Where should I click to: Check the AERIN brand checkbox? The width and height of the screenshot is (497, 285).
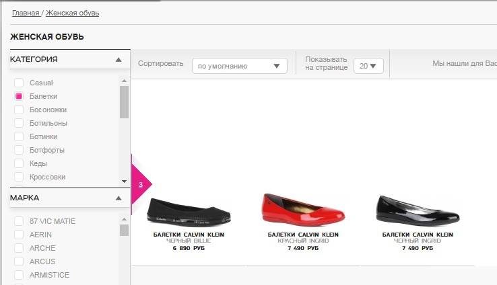click(x=19, y=235)
